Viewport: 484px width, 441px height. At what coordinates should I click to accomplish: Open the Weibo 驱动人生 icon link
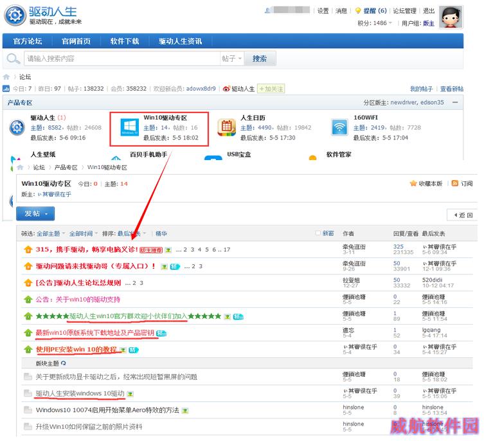[226, 89]
